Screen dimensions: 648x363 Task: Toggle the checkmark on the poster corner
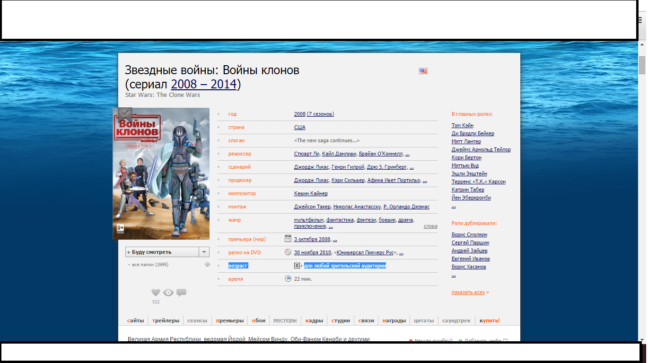coord(125,114)
